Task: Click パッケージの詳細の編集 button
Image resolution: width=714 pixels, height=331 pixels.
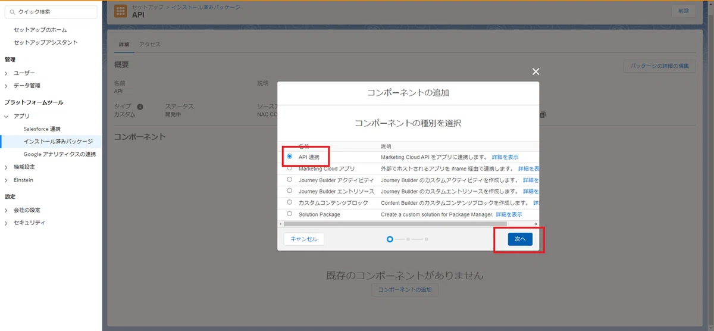Action: click(659, 66)
